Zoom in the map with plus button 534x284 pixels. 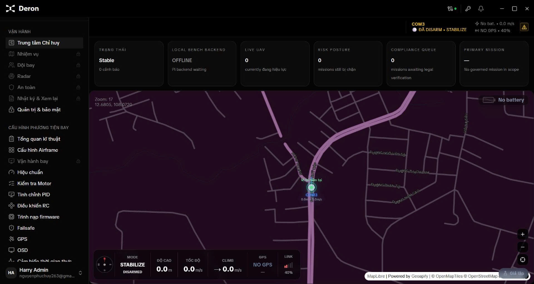click(523, 234)
